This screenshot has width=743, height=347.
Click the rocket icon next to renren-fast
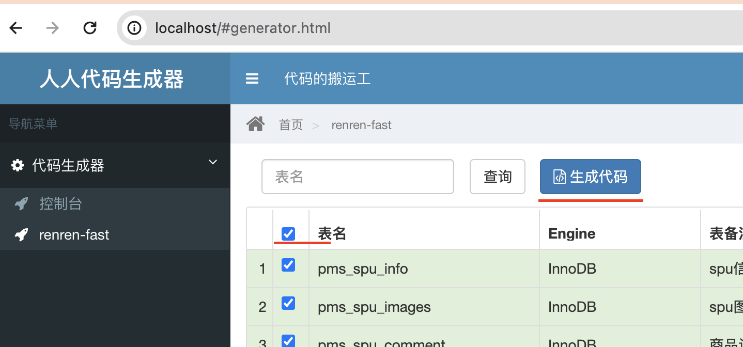click(21, 235)
